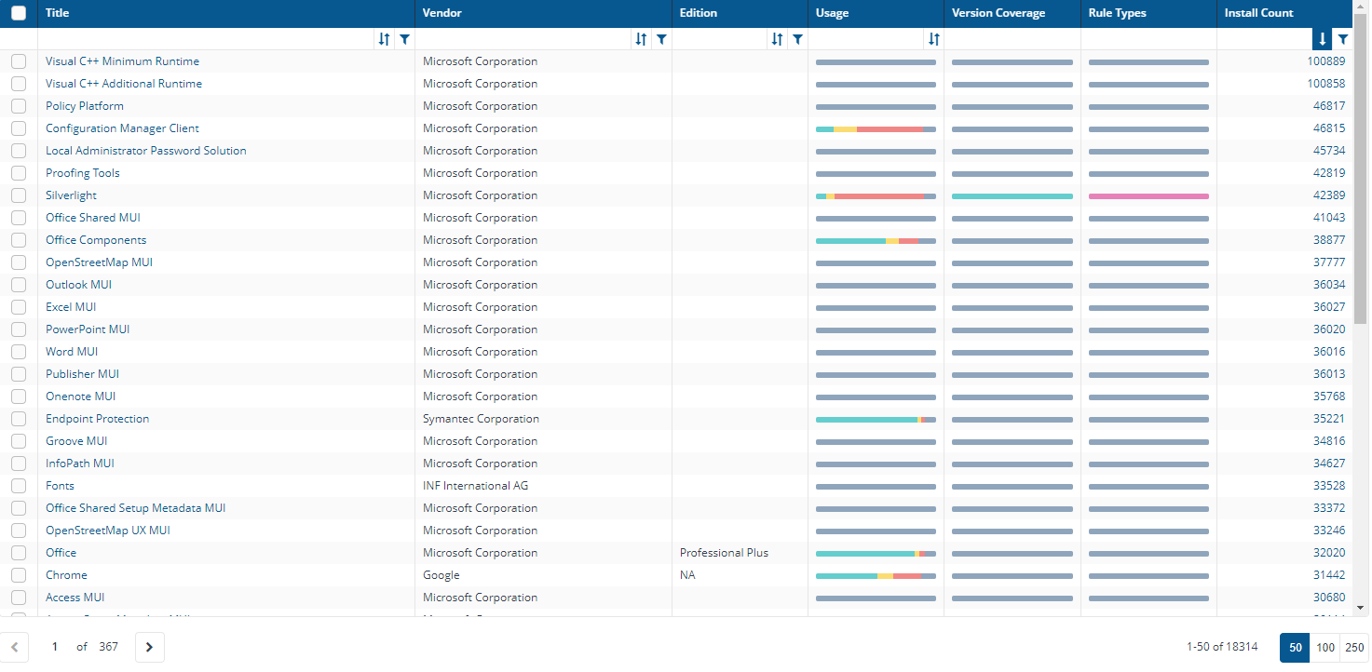
Task: Click the Silverlight pink rule types bar
Action: pyautogui.click(x=1148, y=196)
